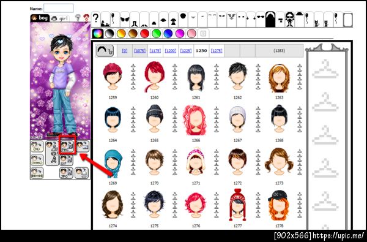Open the bowler hat category tab

click(299, 19)
